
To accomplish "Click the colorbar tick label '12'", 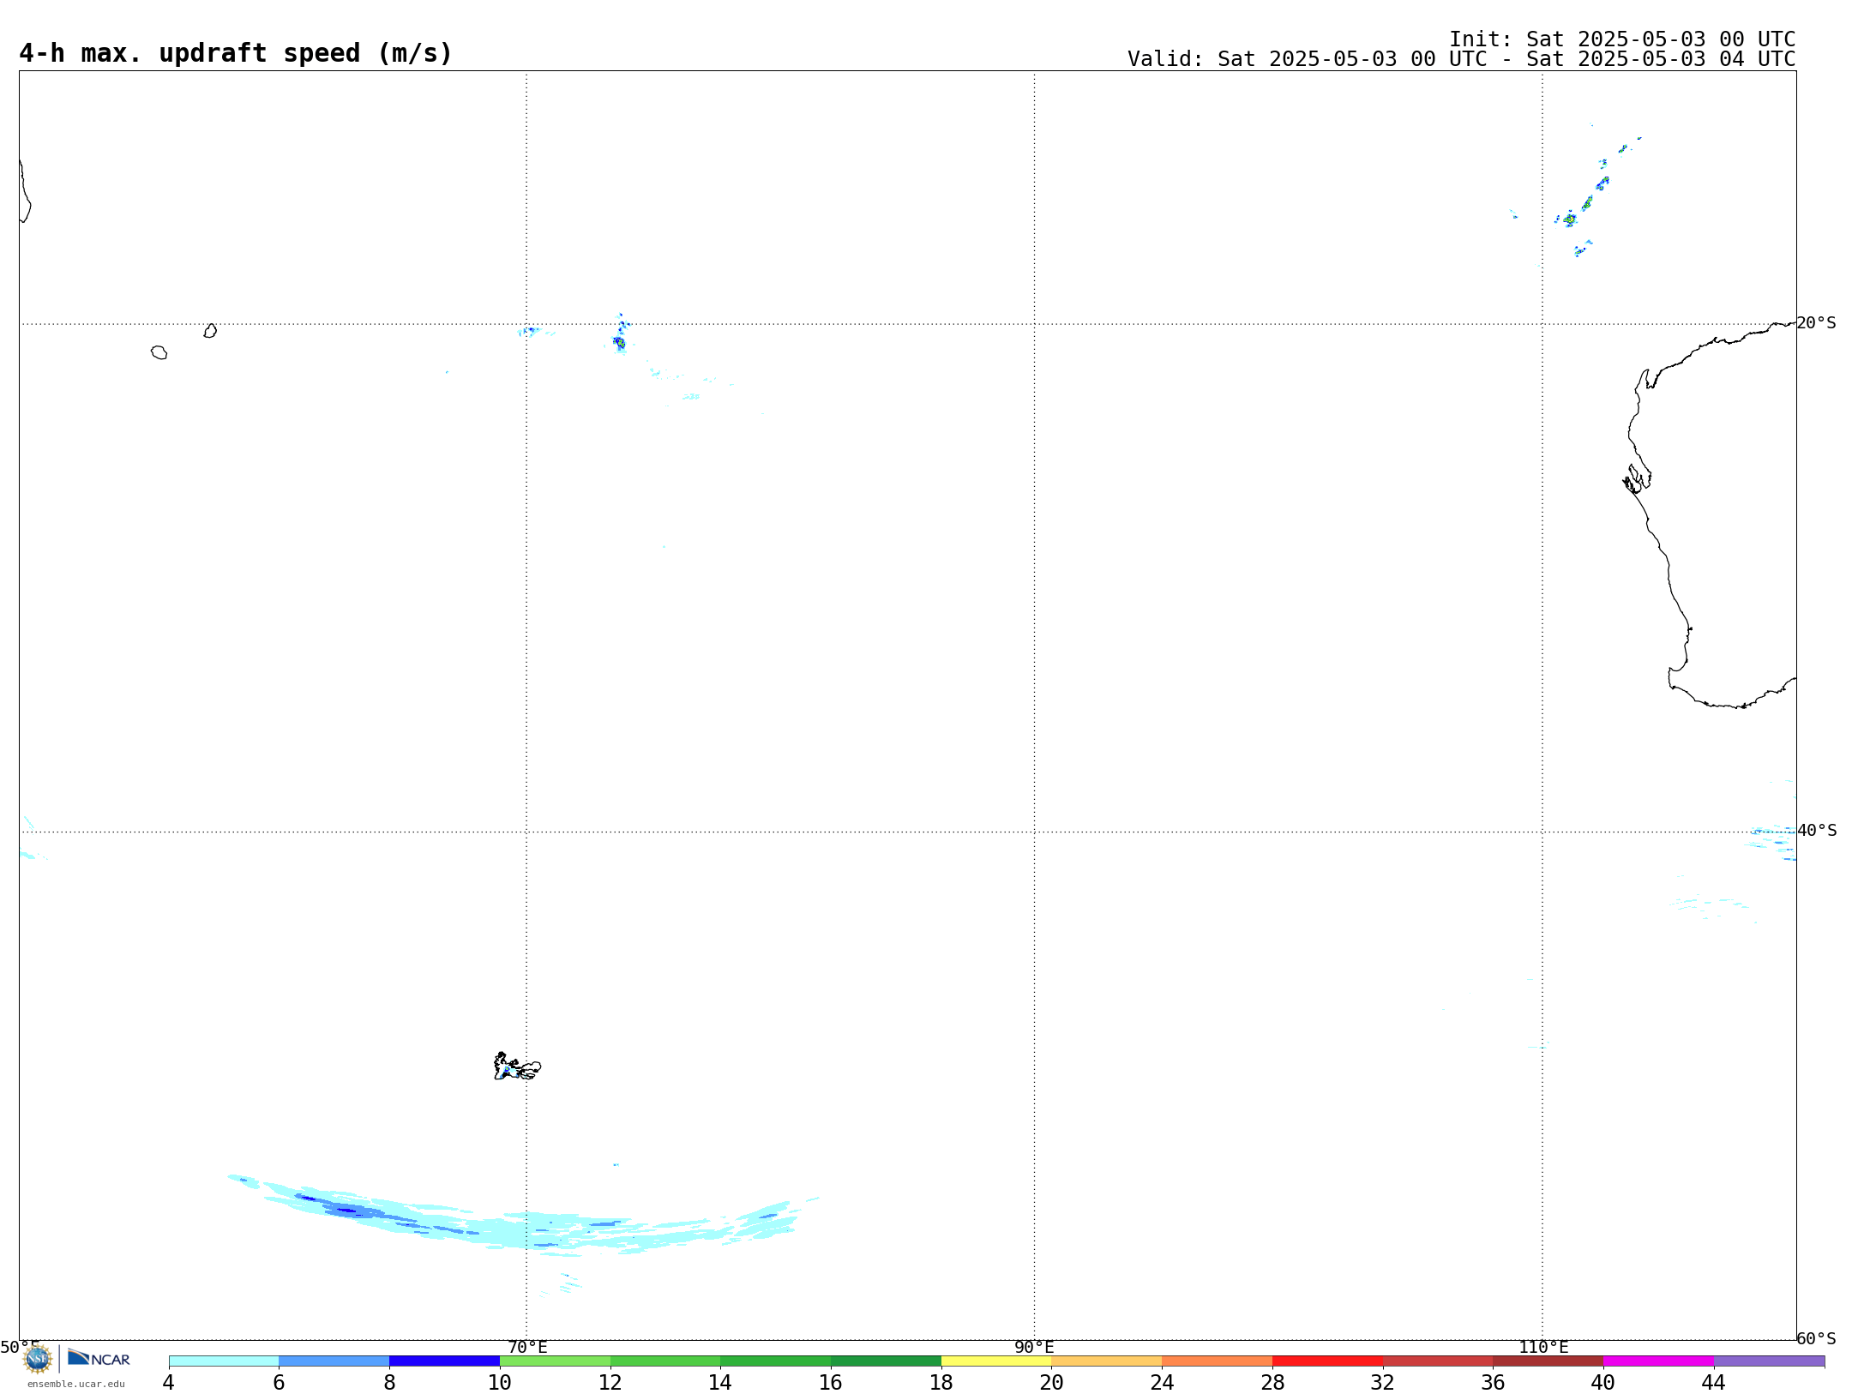I will click(x=610, y=1382).
